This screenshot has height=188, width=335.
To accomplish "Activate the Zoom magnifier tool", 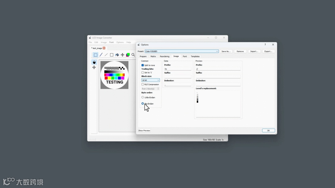I will tap(133, 55).
